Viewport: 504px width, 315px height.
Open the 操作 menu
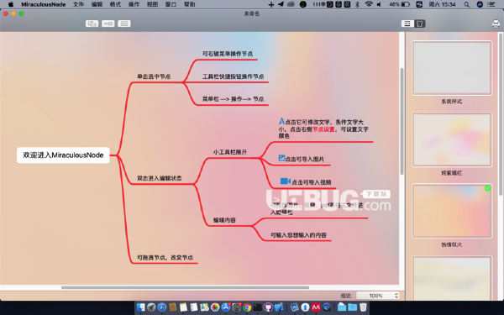(x=134, y=4)
